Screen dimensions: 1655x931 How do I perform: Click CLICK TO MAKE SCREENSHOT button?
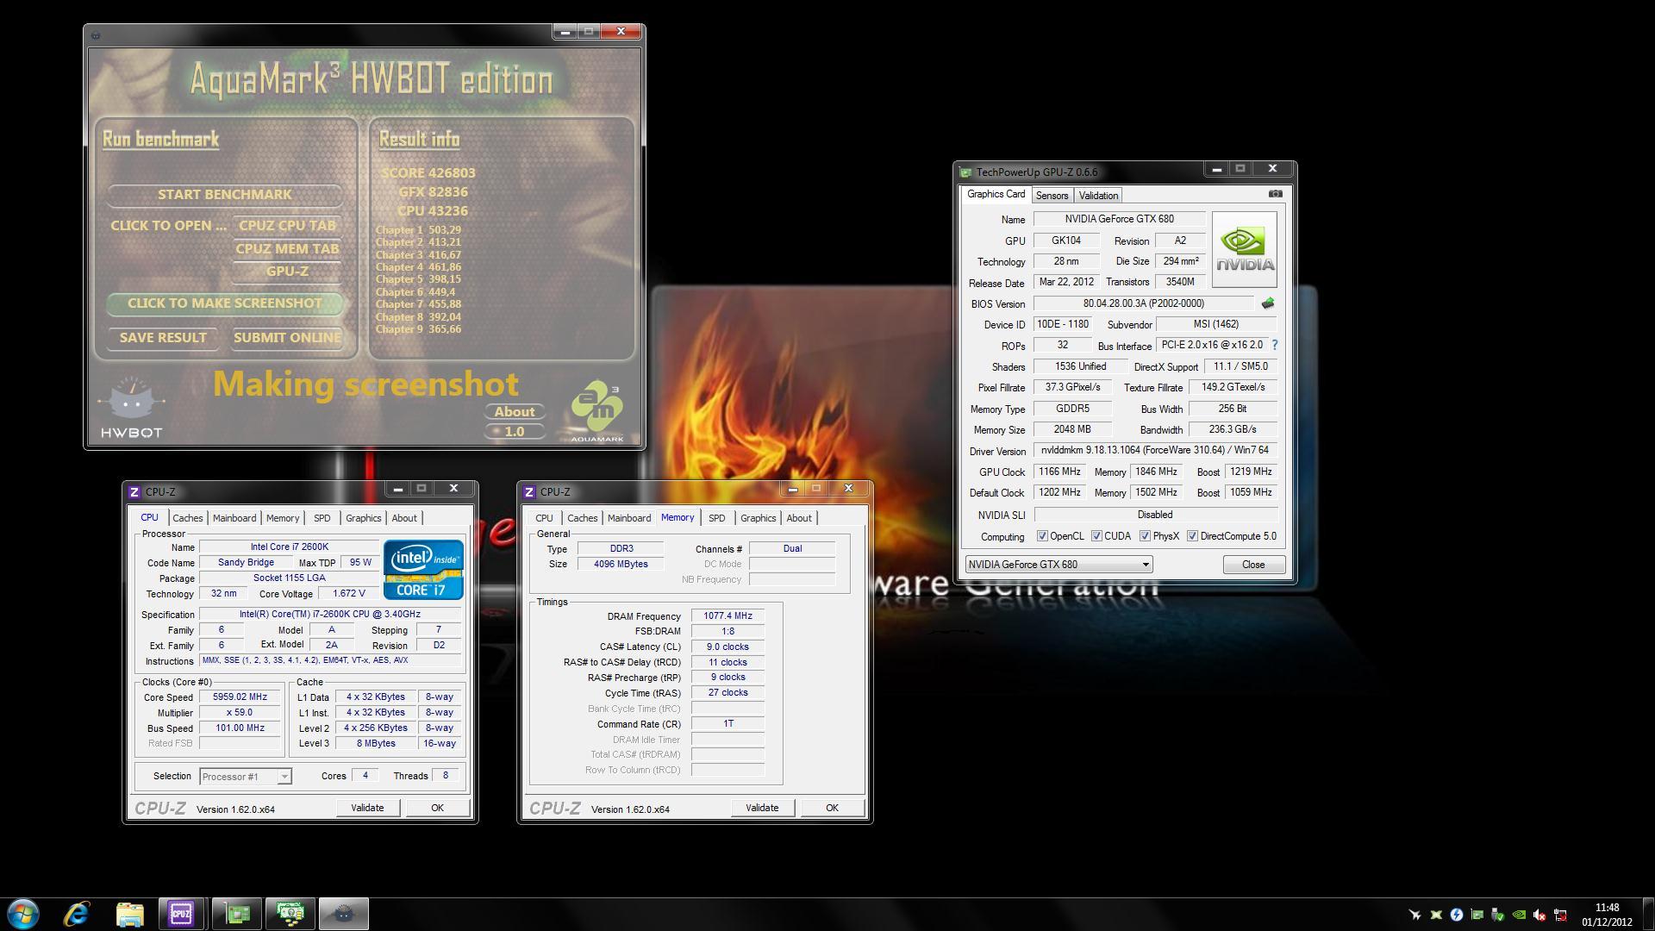(225, 303)
